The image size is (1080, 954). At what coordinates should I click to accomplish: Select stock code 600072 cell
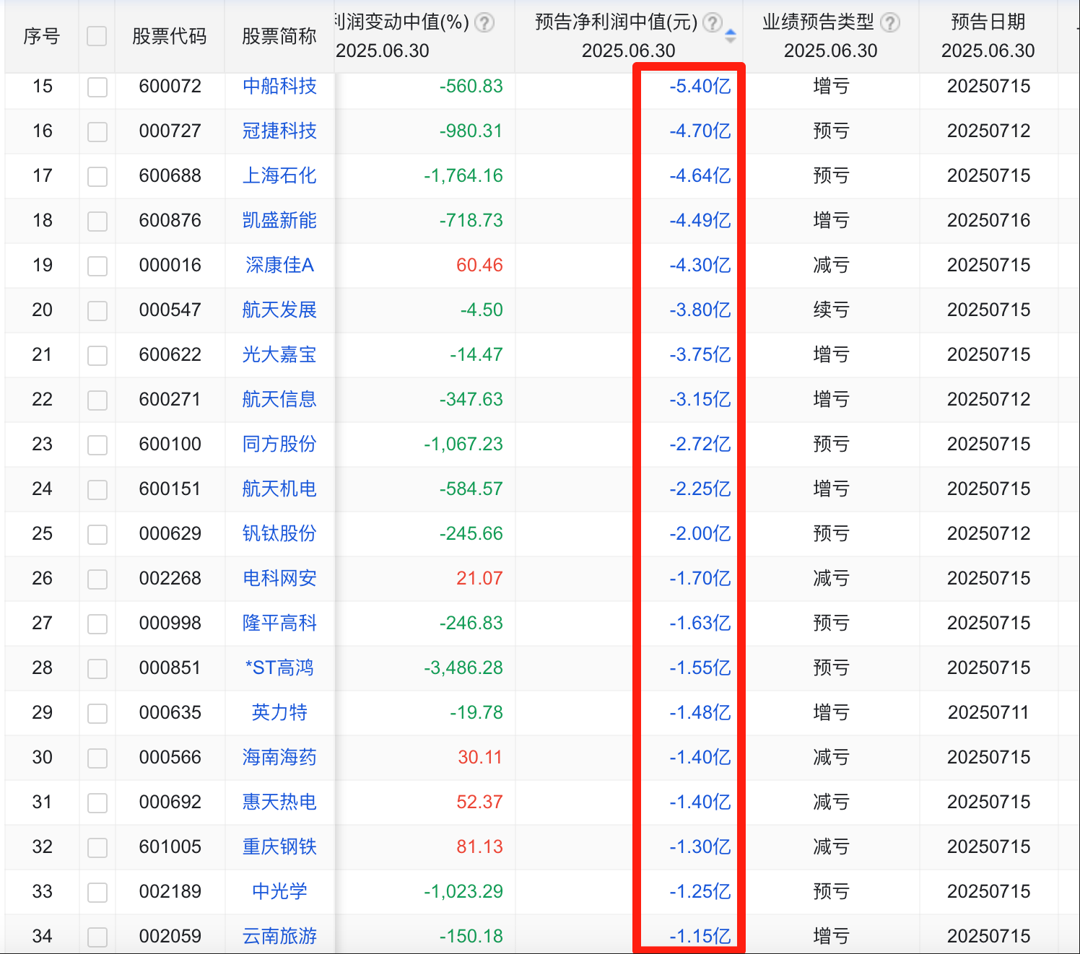[170, 86]
